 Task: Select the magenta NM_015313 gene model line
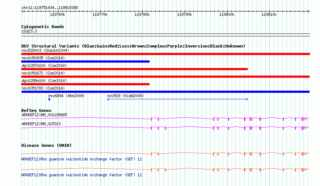pos(165,128)
